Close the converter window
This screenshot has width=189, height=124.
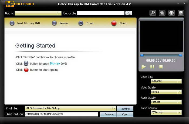pos(184,3)
